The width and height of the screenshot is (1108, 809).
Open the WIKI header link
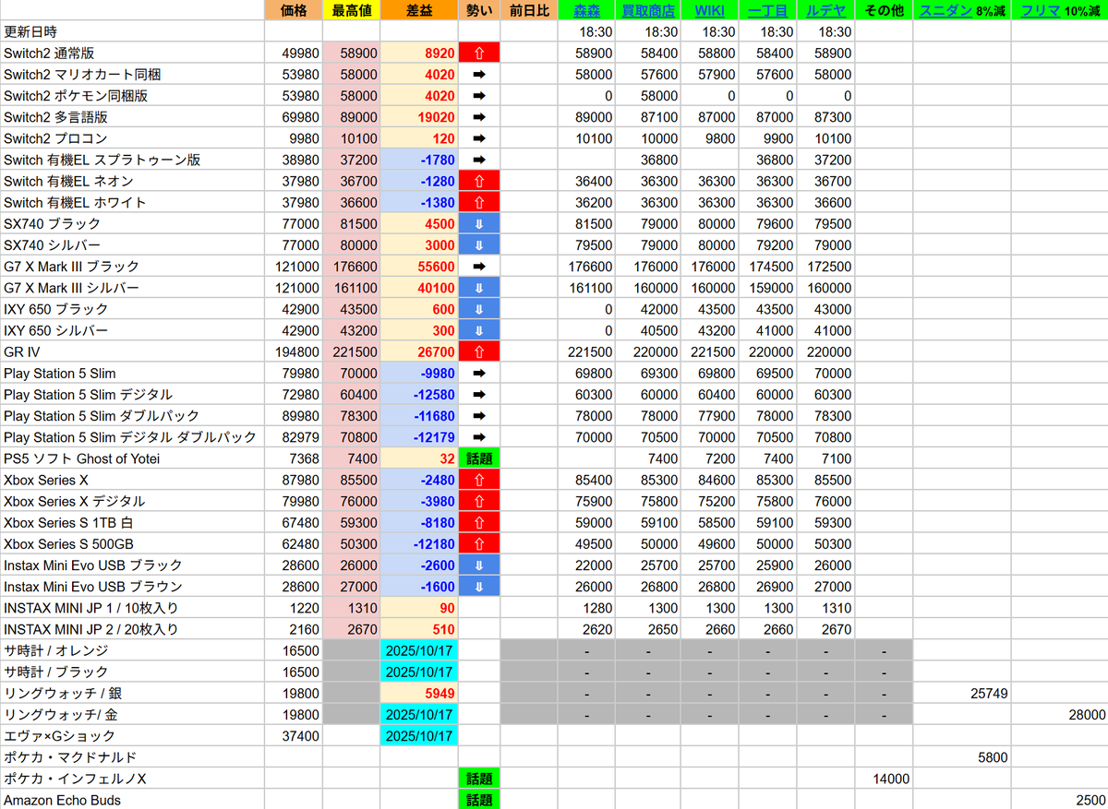(x=709, y=10)
